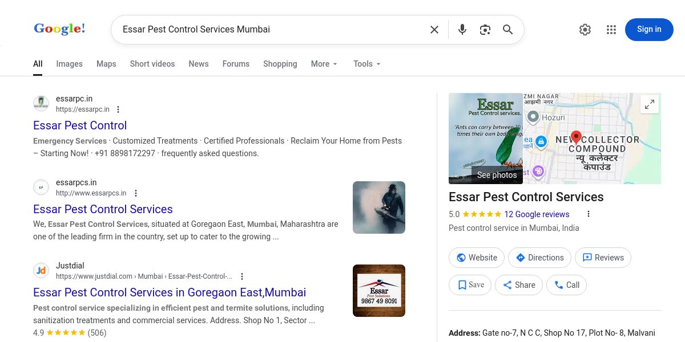Go to Google logo homepage
The height and width of the screenshot is (342, 685).
point(59,28)
